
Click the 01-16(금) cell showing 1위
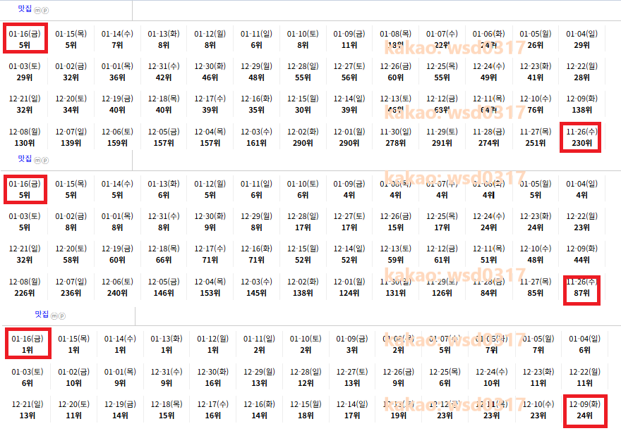pos(28,344)
